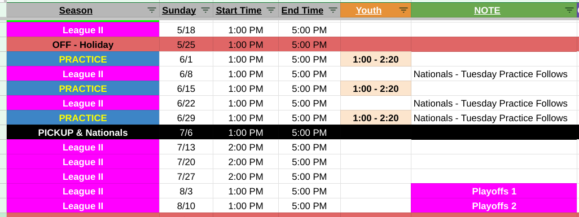Open the Youth column filter icon
This screenshot has height=217, width=579.
click(403, 10)
